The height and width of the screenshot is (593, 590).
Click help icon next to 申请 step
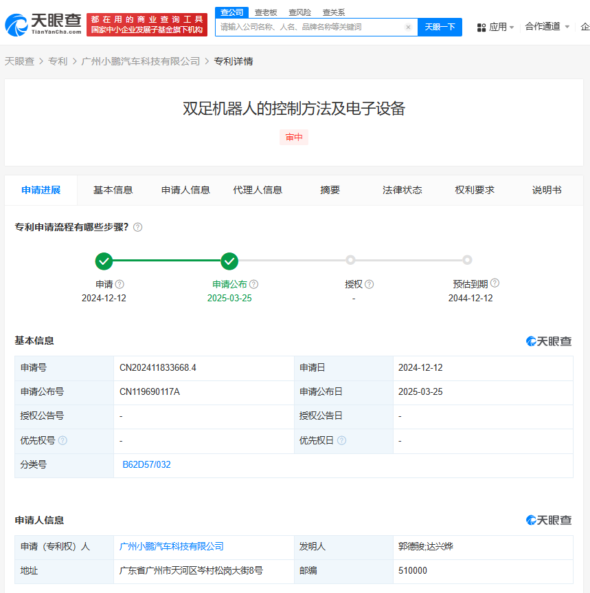pos(120,284)
